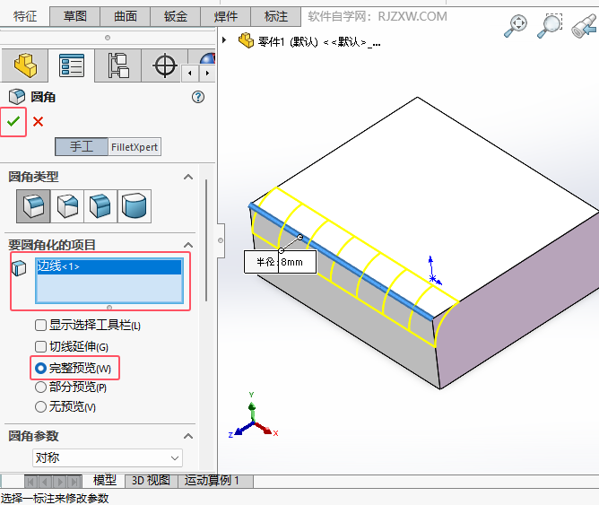This screenshot has width=599, height=505.
Task: Select Partial preview radio button
Action: [40, 387]
